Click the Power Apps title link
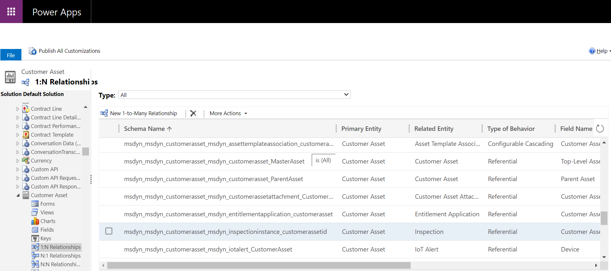611x271 pixels. pyautogui.click(x=57, y=12)
